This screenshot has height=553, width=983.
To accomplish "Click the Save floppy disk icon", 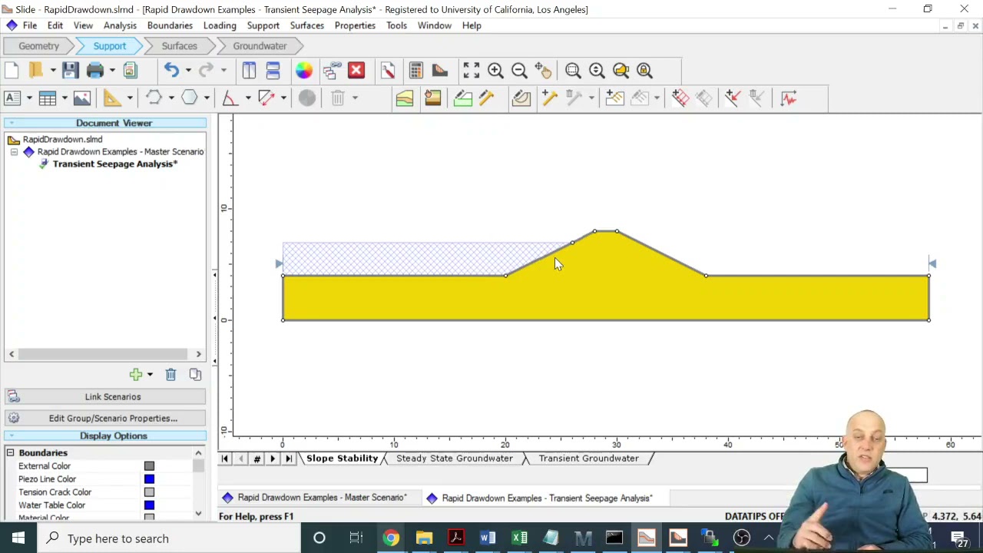I will click(x=70, y=71).
